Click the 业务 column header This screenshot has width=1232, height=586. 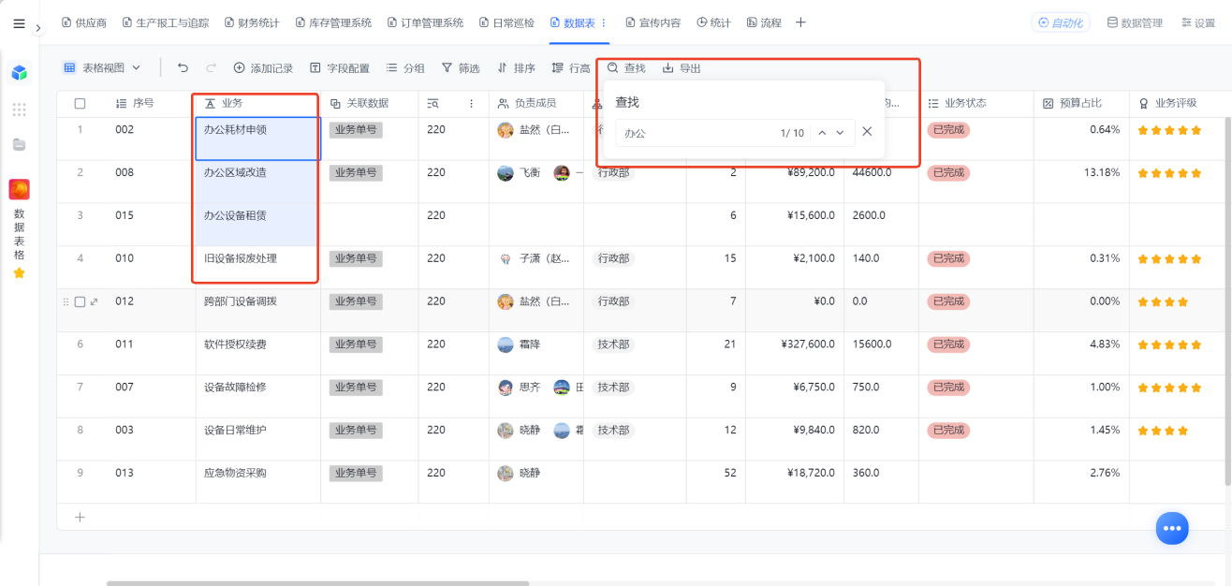click(257, 103)
